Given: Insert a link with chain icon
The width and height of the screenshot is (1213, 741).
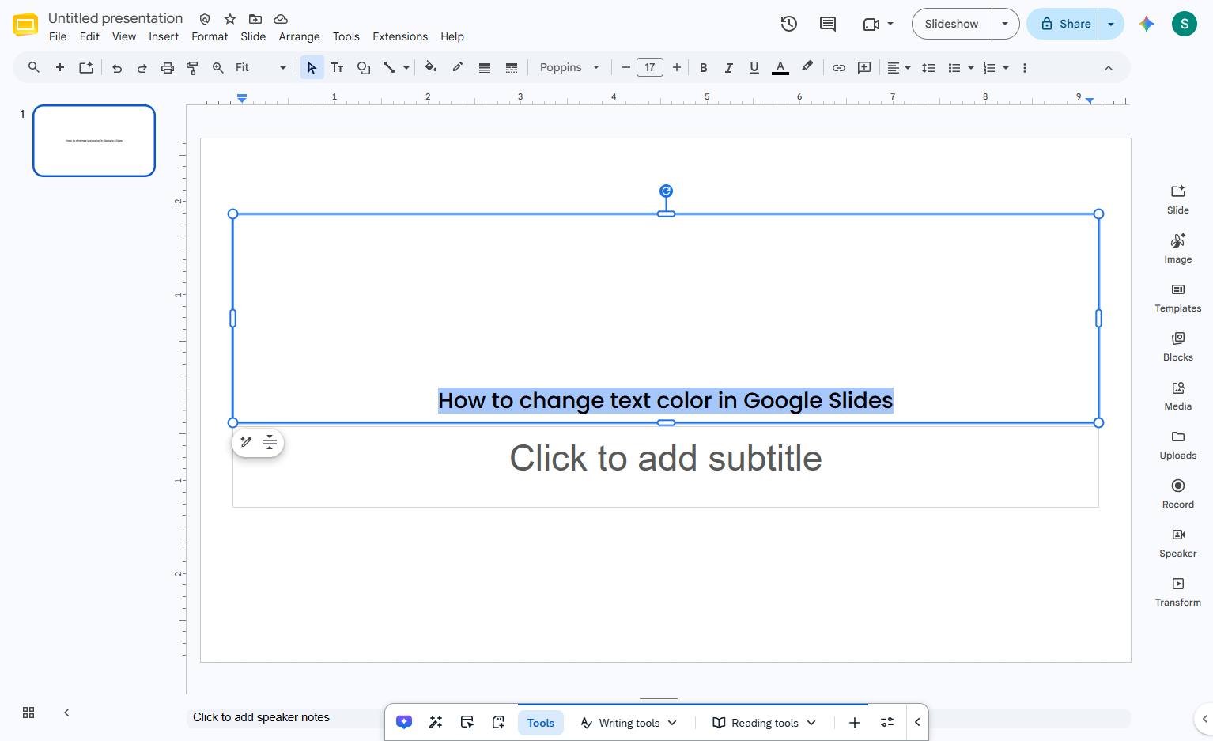Looking at the screenshot, I should tap(839, 68).
